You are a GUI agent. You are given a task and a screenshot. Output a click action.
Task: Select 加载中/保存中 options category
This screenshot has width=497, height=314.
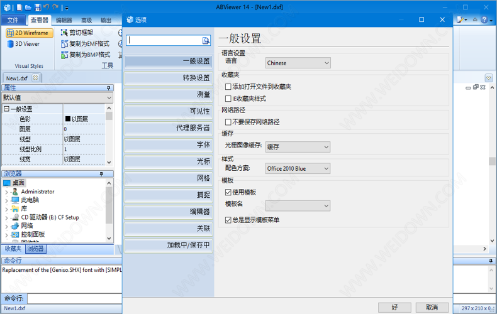coord(169,246)
